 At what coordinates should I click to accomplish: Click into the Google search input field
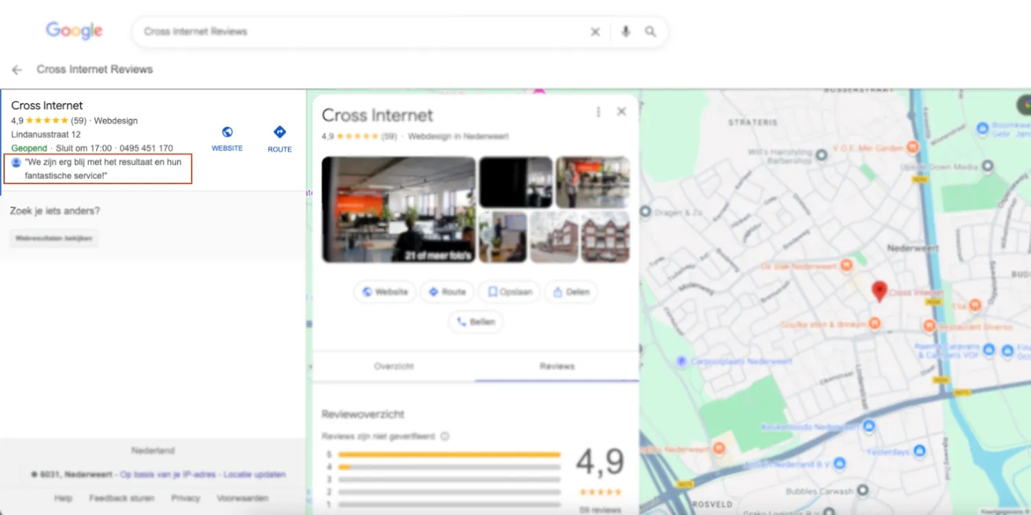tap(357, 32)
